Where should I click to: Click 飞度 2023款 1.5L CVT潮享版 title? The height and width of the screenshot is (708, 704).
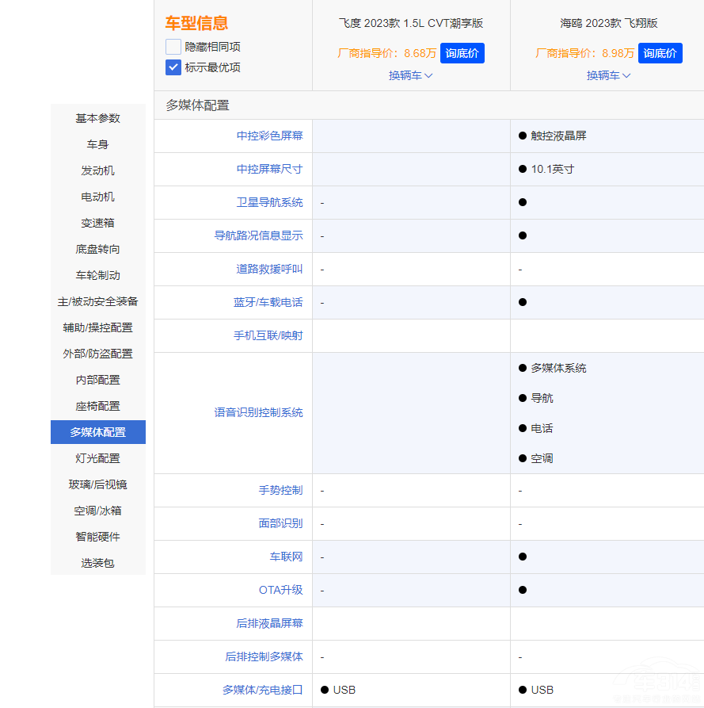tap(411, 23)
